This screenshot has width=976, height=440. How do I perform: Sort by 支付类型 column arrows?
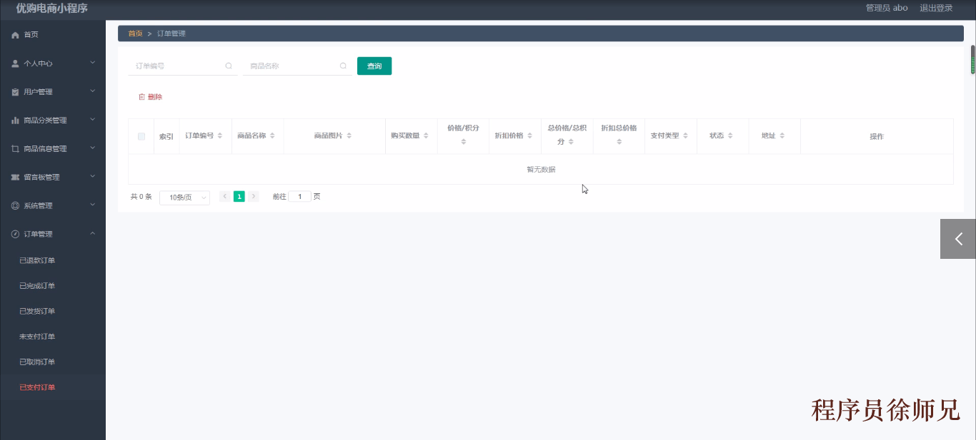[x=685, y=135]
